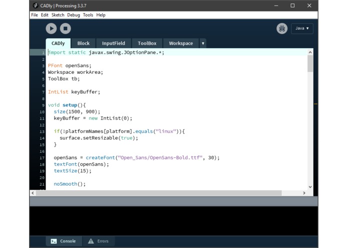Stop the running sketch
The width and height of the screenshot is (348, 248).
tap(66, 29)
